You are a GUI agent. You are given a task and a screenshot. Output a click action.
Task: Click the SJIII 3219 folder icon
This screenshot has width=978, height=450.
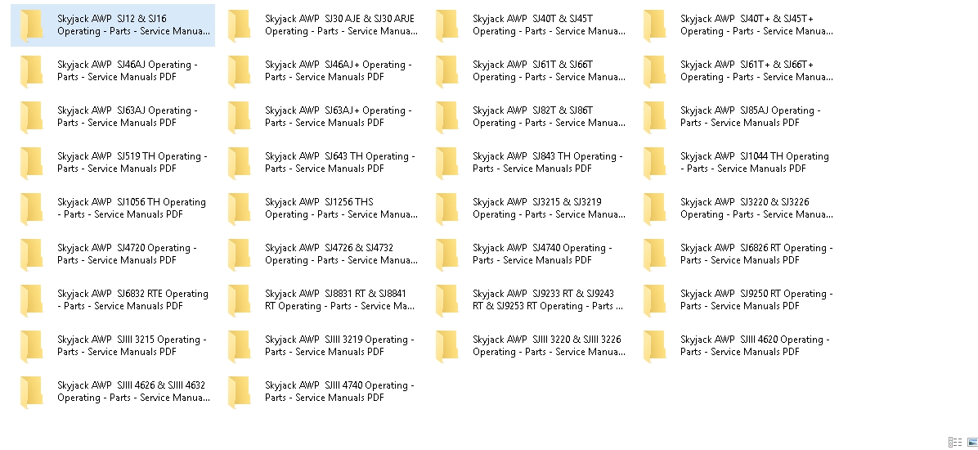(x=240, y=346)
